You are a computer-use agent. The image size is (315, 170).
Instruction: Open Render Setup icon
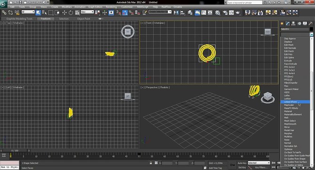point(225,13)
